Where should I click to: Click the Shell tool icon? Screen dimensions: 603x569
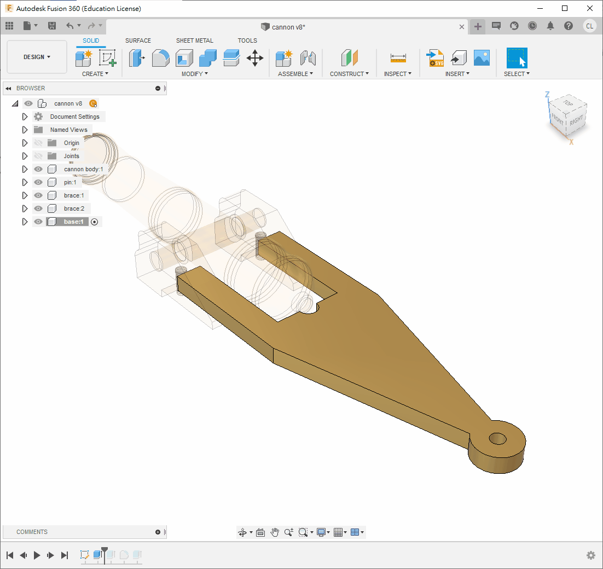(184, 57)
